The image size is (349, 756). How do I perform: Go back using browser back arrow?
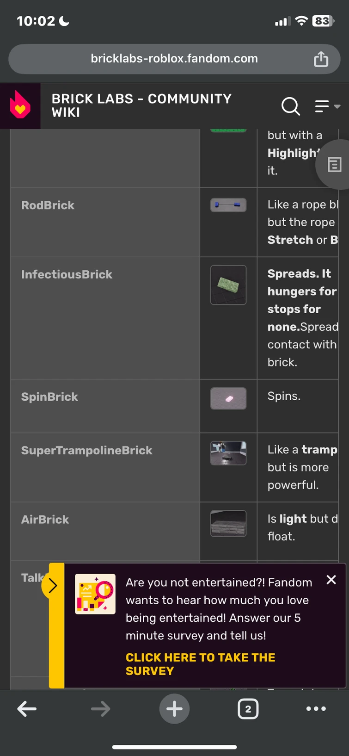[x=27, y=708]
